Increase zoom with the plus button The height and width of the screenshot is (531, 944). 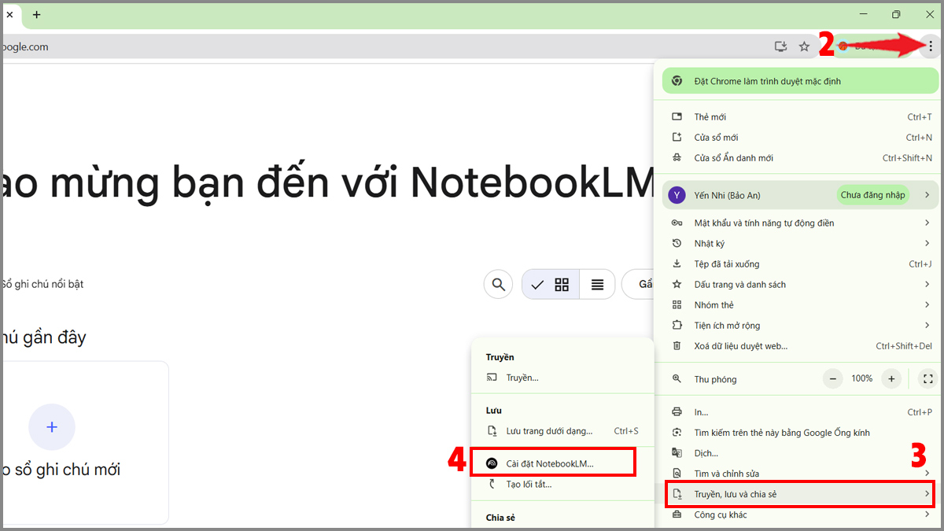click(x=891, y=378)
